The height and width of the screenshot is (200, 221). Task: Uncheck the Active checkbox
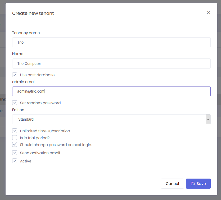click(x=15, y=161)
